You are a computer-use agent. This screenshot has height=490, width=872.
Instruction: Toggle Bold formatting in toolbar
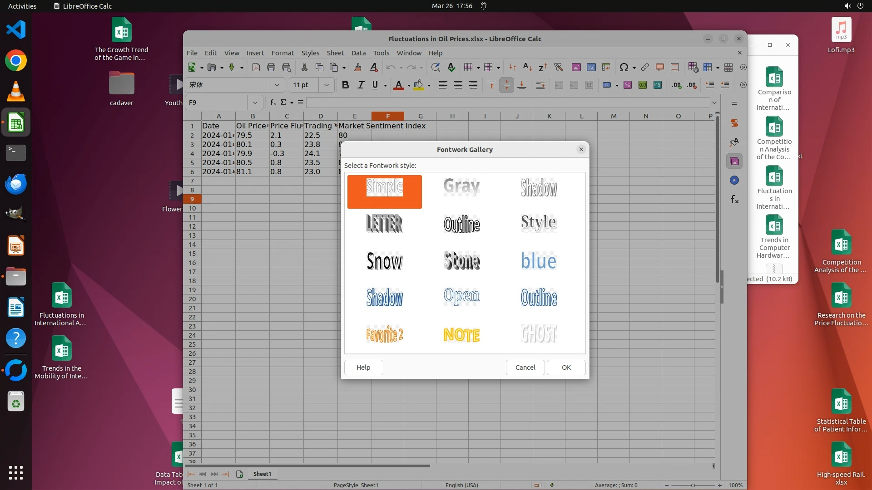(x=345, y=85)
